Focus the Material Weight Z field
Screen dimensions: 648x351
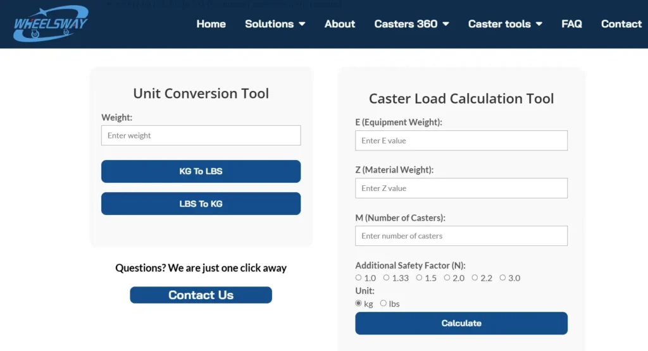coord(461,188)
